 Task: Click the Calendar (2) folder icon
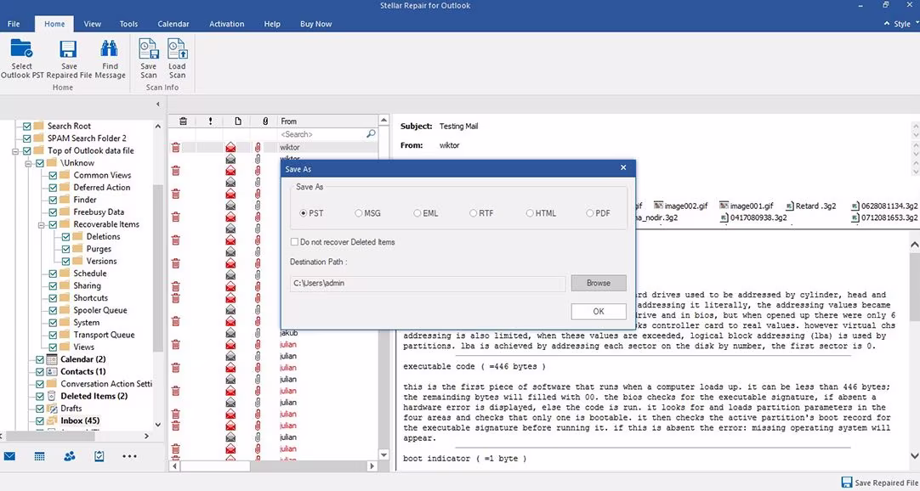52,359
